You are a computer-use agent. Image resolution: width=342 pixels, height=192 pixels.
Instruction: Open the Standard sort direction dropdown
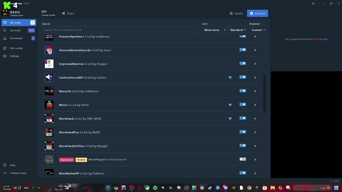[238, 30]
